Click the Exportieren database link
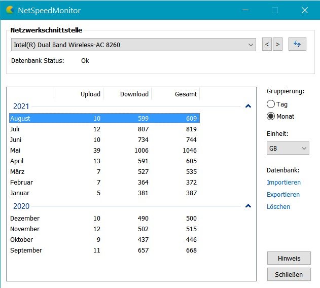Screen dimensions: 320x288 [283, 195]
